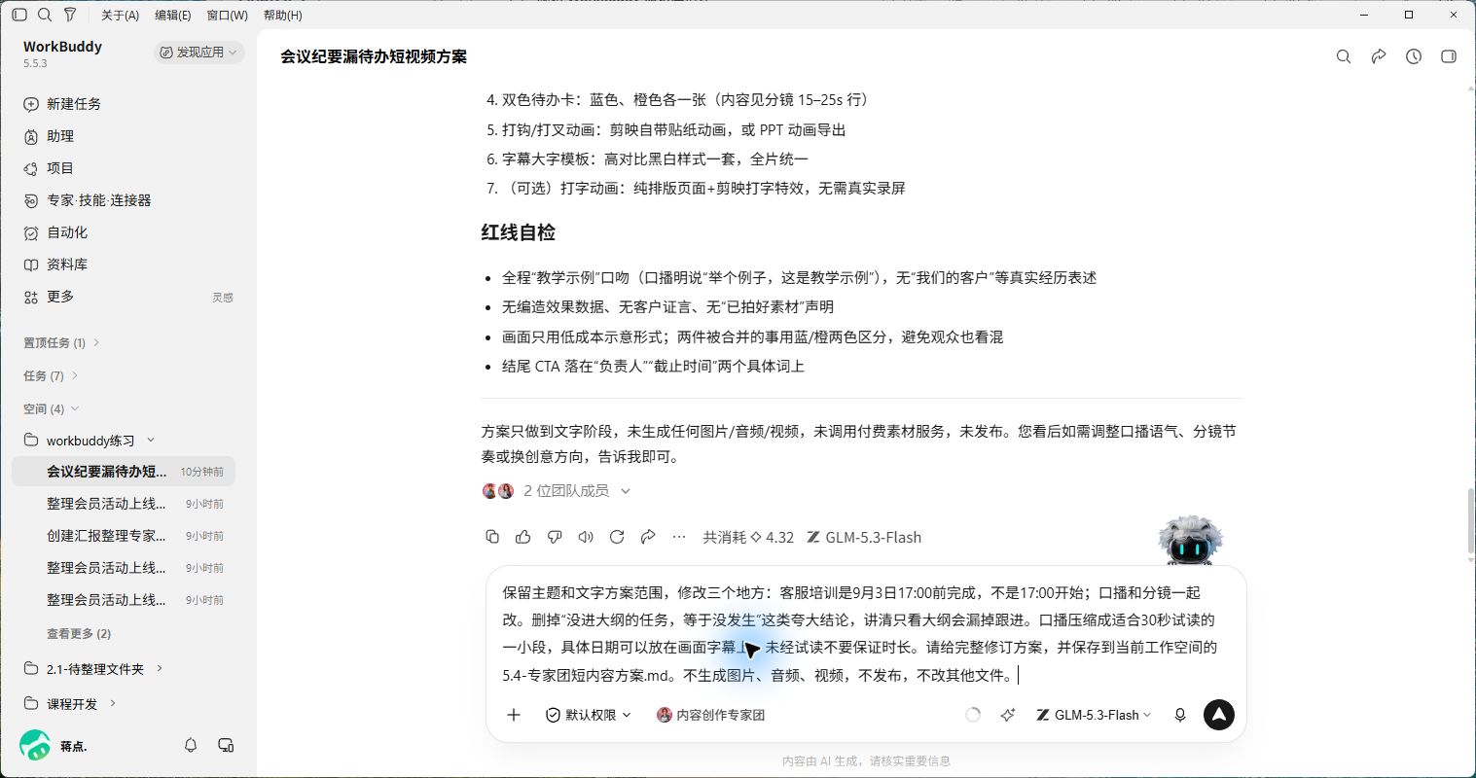
Task: Send the message with the arrow button
Action: tap(1219, 715)
